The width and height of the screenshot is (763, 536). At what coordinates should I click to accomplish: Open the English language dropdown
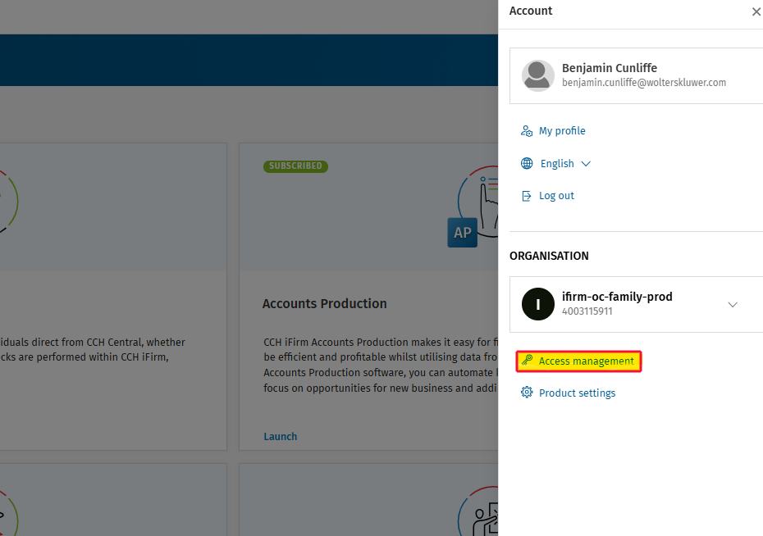click(557, 163)
